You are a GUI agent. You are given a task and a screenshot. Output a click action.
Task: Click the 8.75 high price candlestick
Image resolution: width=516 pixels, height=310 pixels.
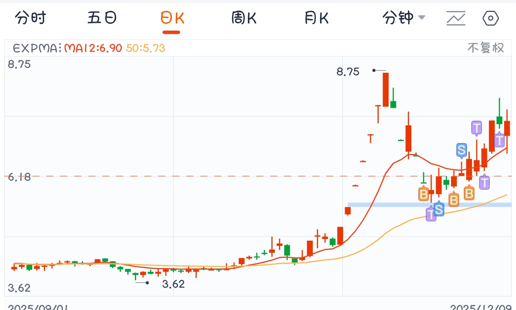click(x=386, y=89)
